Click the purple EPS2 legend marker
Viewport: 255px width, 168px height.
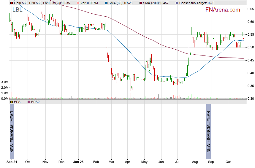click(x=29, y=102)
